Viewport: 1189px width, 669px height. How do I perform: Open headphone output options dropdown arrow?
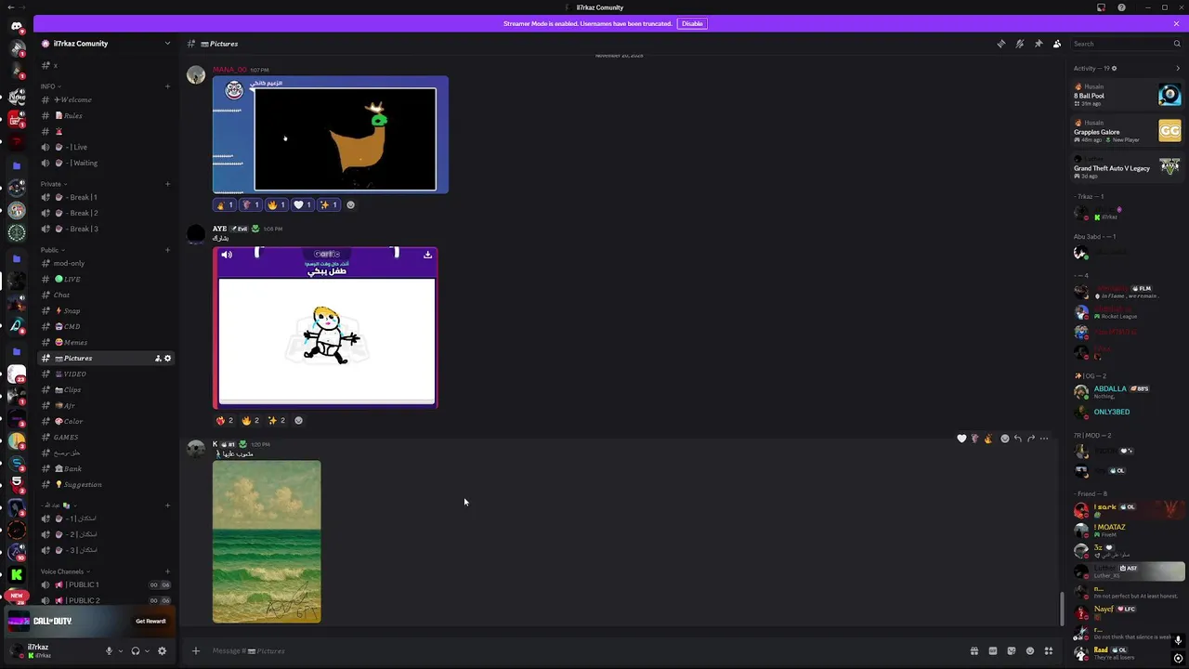click(x=147, y=650)
